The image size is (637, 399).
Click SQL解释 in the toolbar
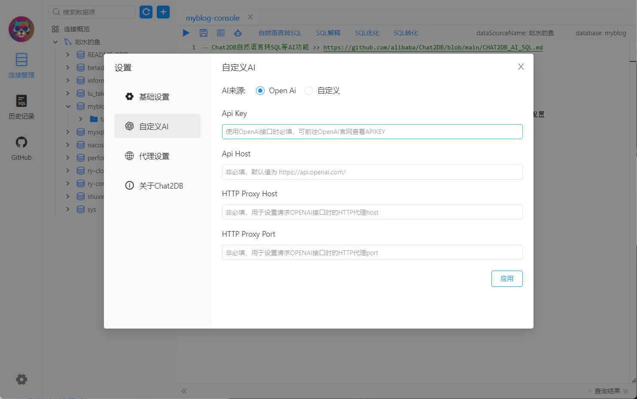coord(328,33)
